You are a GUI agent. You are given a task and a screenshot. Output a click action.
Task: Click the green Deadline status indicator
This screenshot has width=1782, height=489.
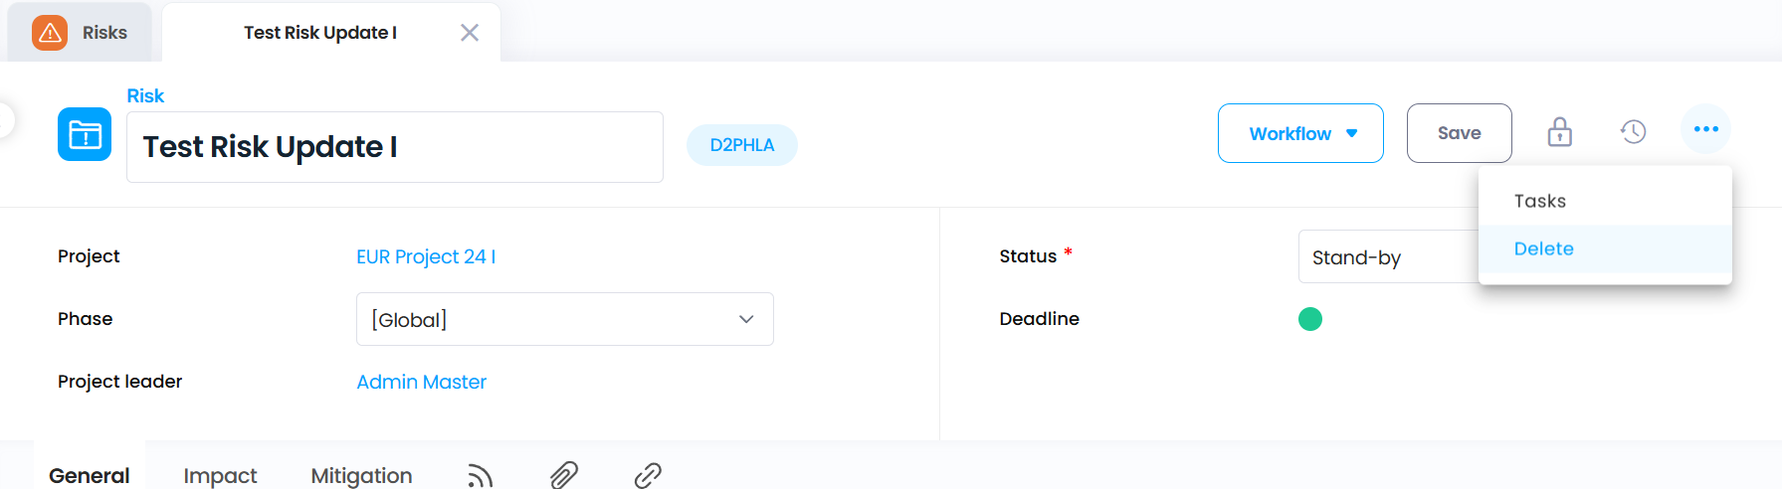click(1310, 319)
